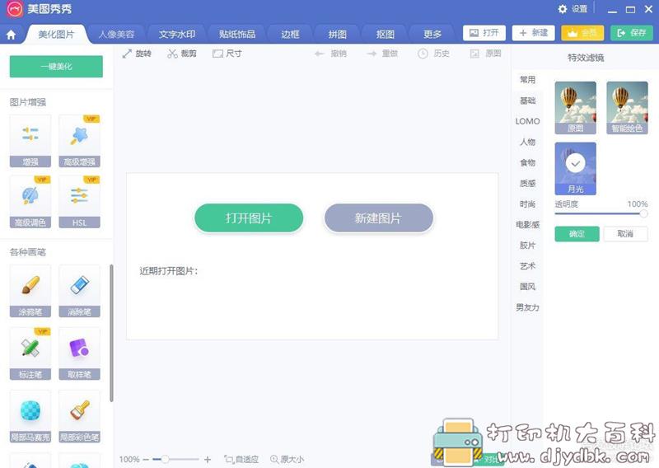Open the 更多 tab
Image resolution: width=659 pixels, height=468 pixels.
click(432, 35)
